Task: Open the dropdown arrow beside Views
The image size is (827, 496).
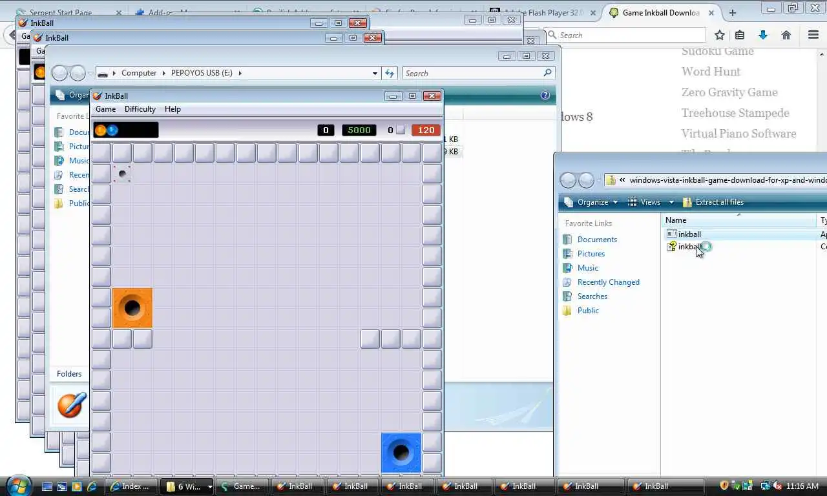Action: pos(671,202)
